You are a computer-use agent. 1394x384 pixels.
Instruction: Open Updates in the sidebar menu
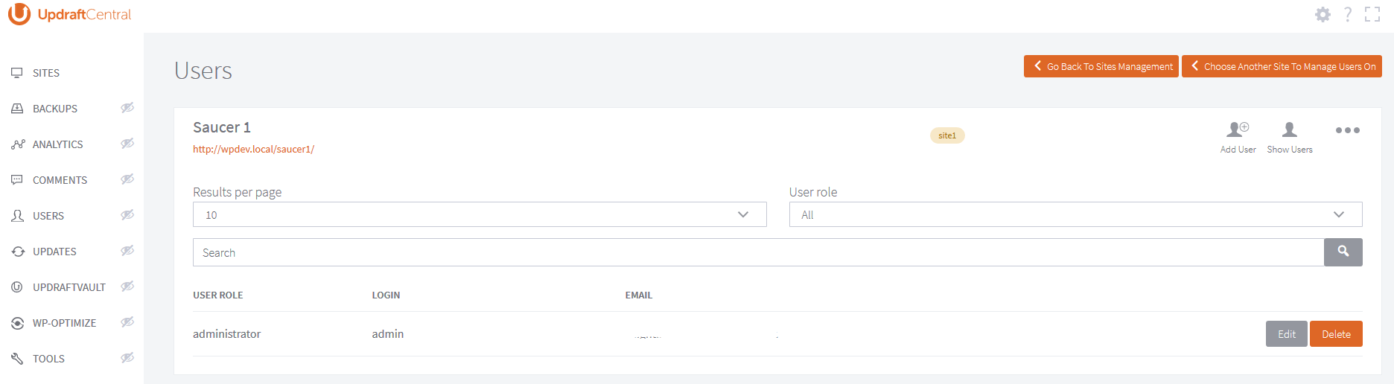54,252
